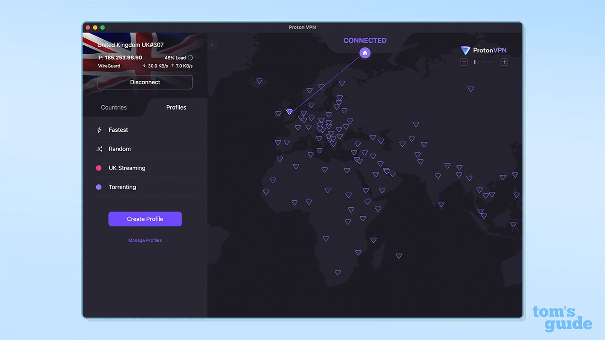Click the server load circle indicator

coord(190,58)
